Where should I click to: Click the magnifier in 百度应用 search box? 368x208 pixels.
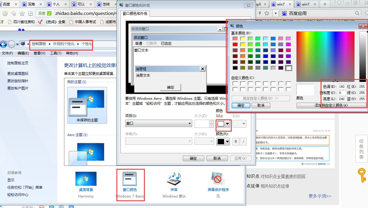pos(357,13)
